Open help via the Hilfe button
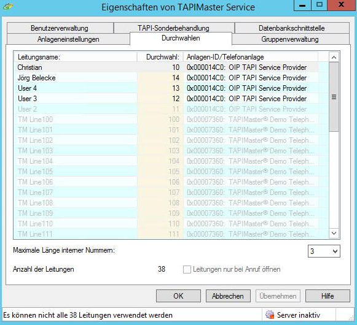Image resolution: width=357 pixels, height=325 pixels. [x=328, y=296]
